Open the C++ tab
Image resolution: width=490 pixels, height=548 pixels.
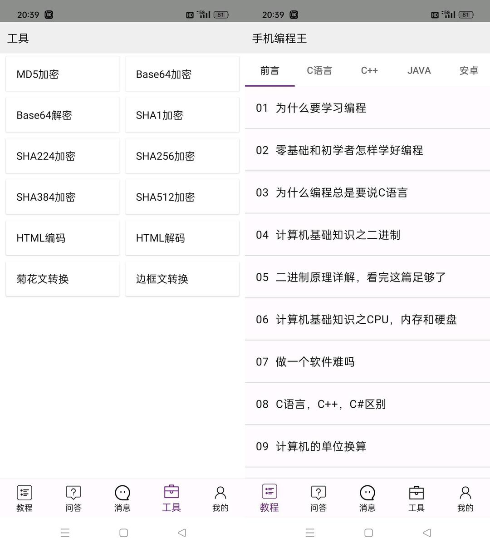tap(369, 70)
